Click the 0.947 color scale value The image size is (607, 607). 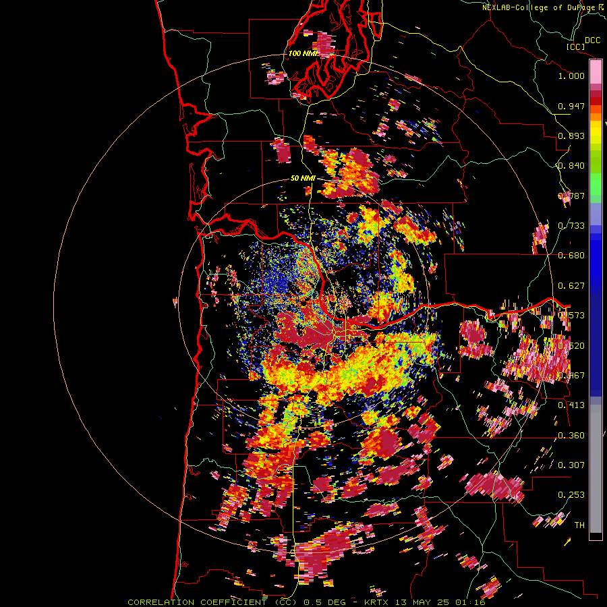click(571, 106)
